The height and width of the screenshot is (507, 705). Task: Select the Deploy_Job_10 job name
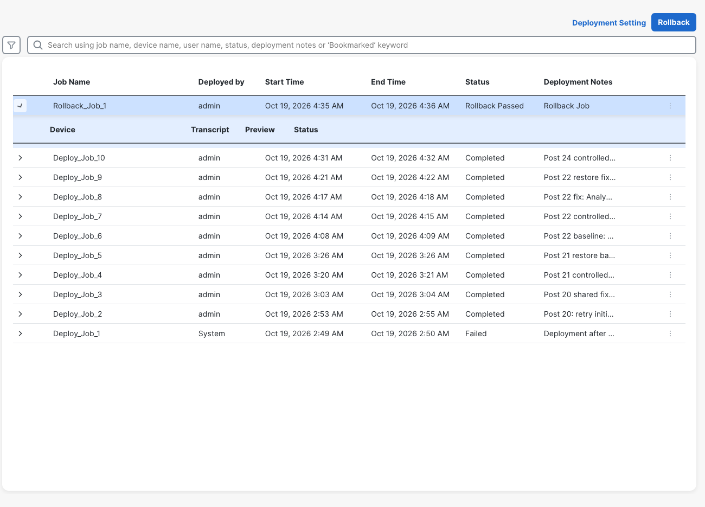click(x=79, y=158)
